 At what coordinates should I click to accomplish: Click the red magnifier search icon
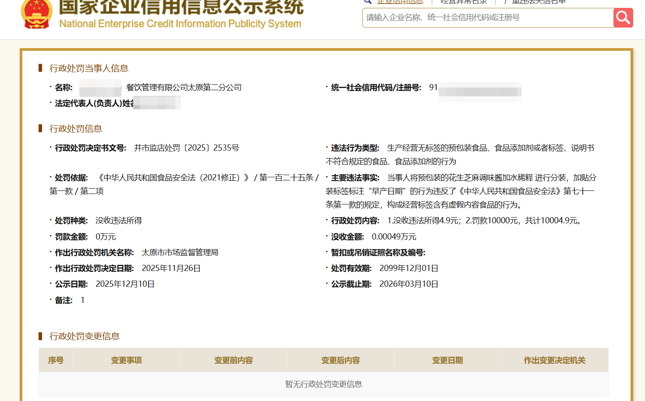(x=623, y=18)
